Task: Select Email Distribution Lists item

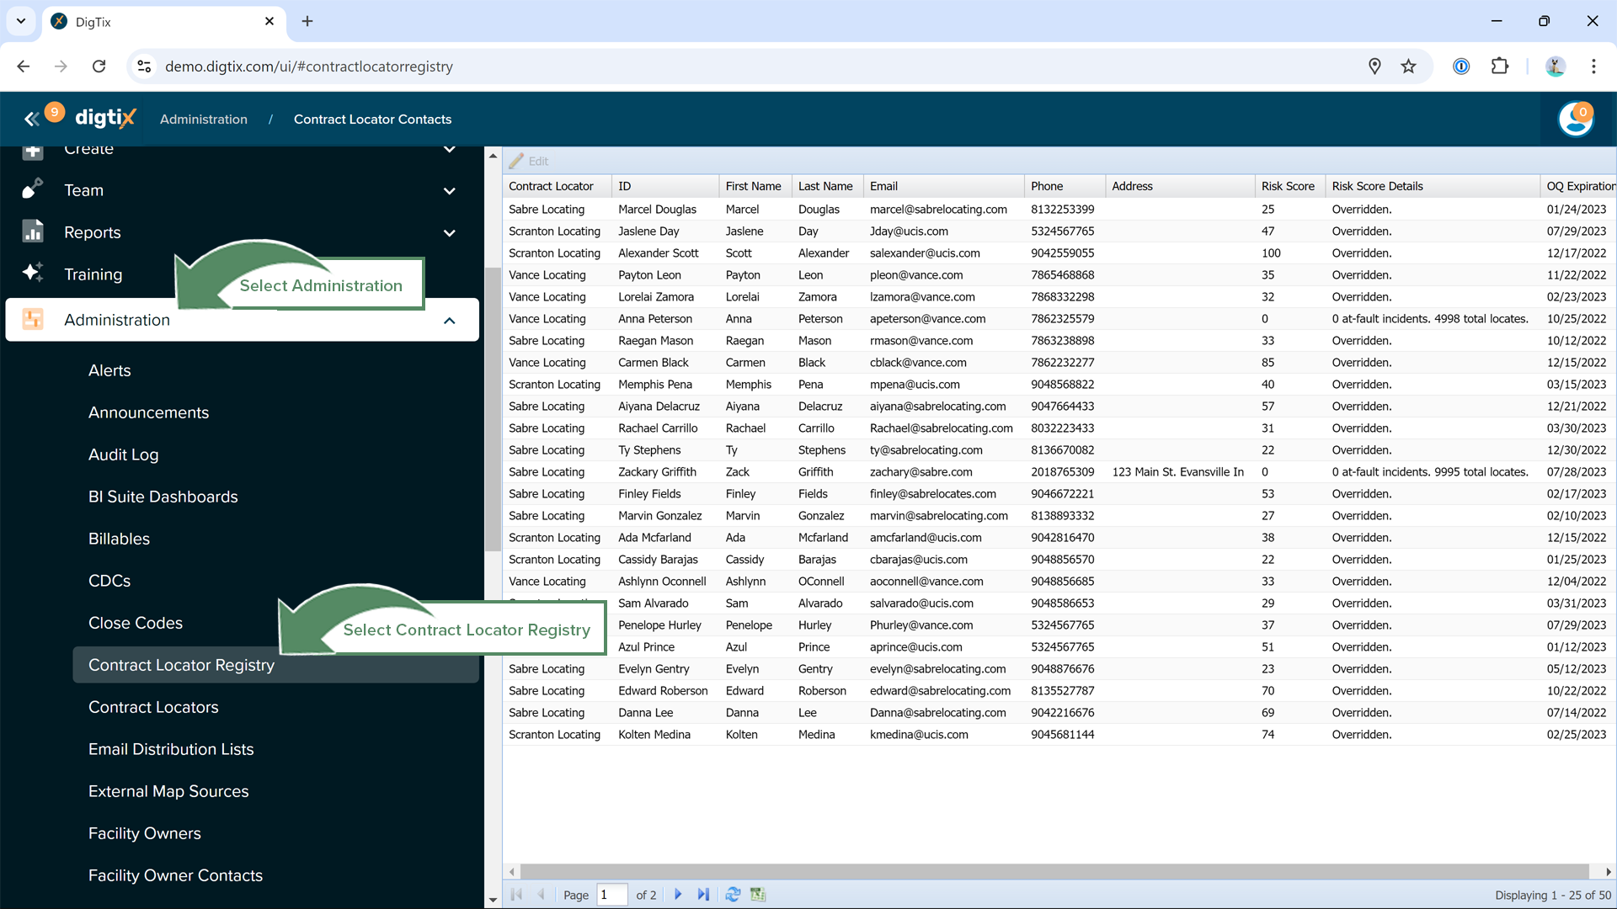Action: coord(171,749)
